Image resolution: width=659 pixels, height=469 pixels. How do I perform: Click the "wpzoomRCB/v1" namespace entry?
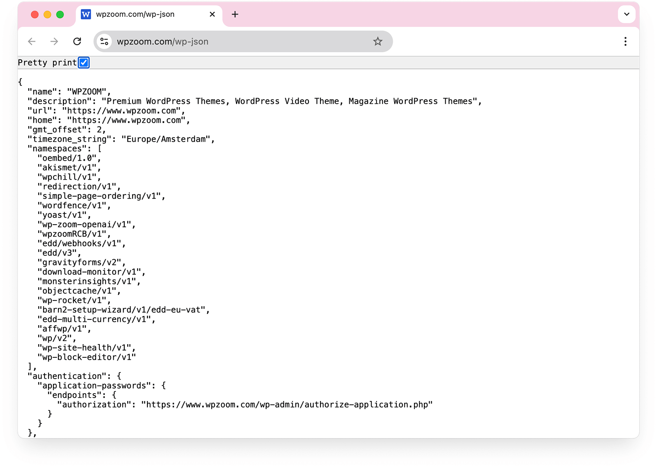pos(74,234)
